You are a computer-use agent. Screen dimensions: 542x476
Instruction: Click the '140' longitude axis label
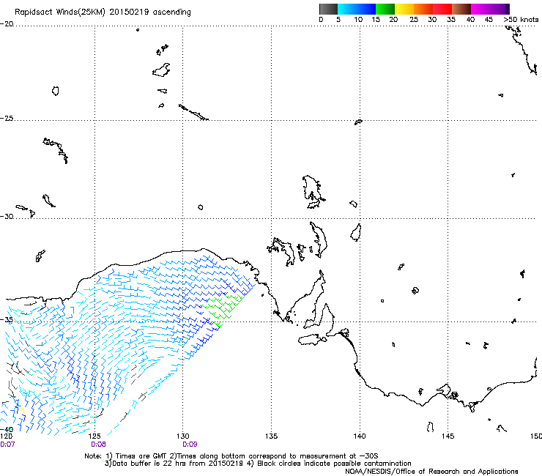coord(360,436)
